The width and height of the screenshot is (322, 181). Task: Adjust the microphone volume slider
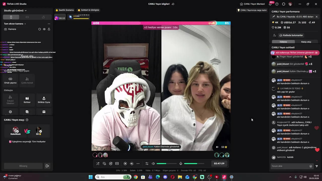click(194, 164)
